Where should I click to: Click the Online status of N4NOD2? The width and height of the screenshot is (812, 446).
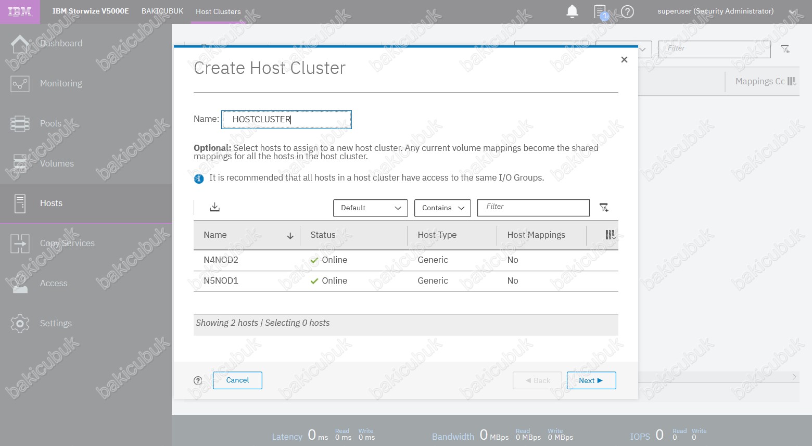point(328,260)
